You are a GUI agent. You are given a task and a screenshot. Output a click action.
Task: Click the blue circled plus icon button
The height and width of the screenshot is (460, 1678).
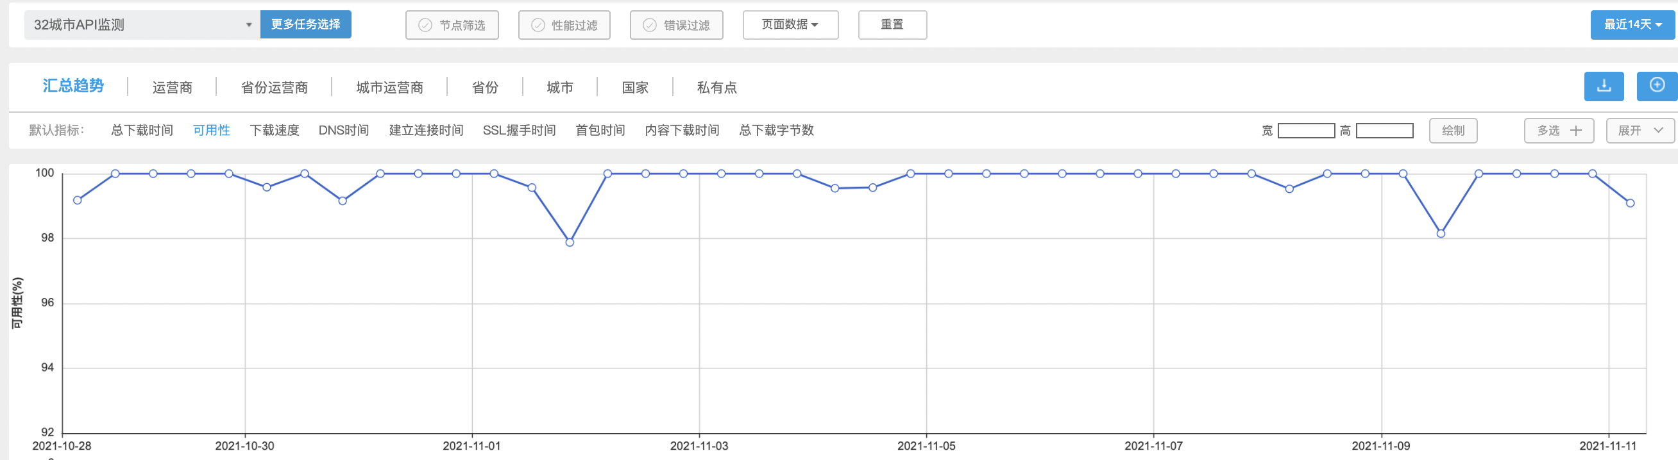1656,86
